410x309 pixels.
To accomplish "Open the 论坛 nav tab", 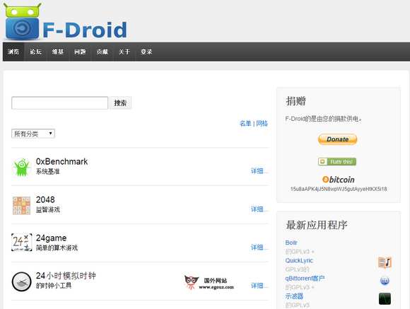I will tap(35, 52).
